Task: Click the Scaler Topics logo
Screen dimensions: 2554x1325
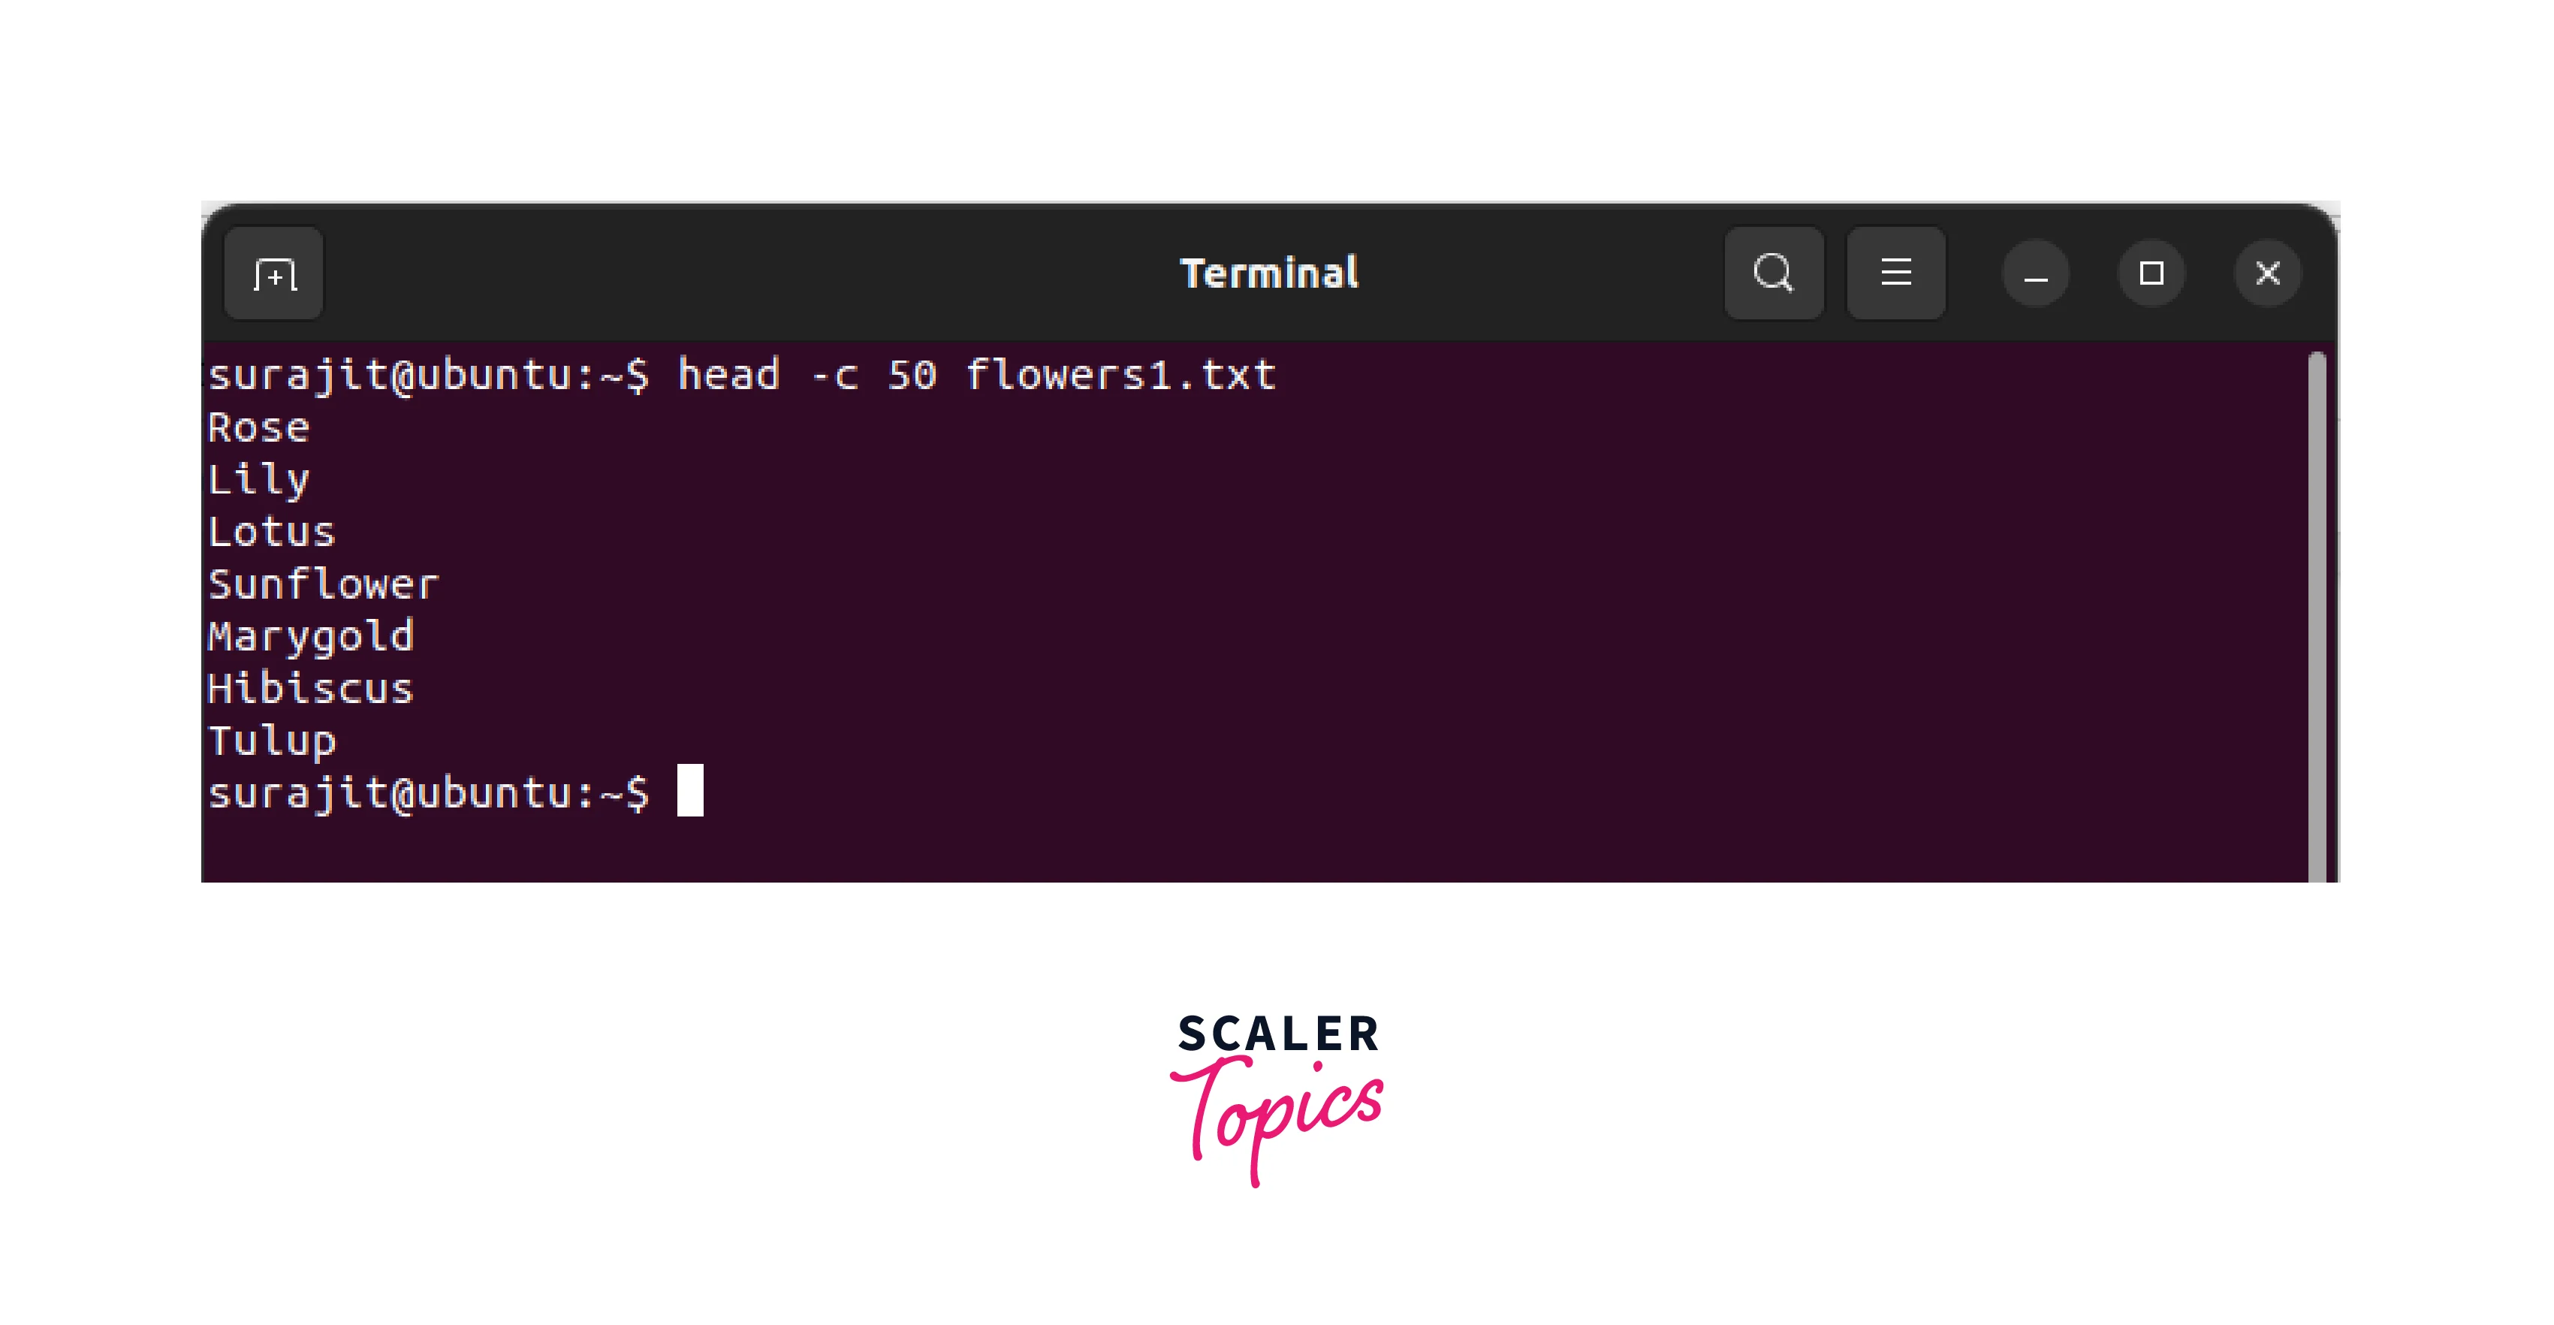Action: click(1277, 1095)
